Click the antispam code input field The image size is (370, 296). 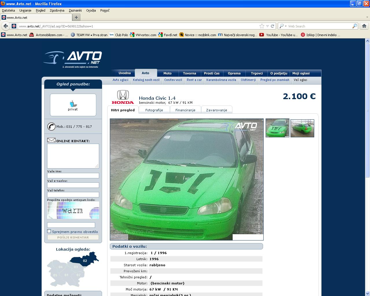click(x=71, y=225)
